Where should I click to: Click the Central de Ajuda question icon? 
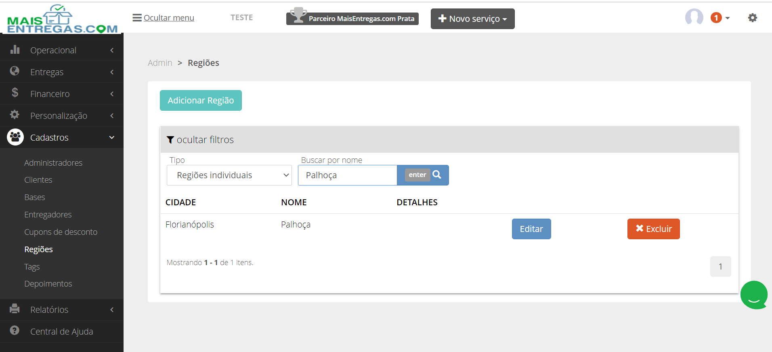coord(15,331)
